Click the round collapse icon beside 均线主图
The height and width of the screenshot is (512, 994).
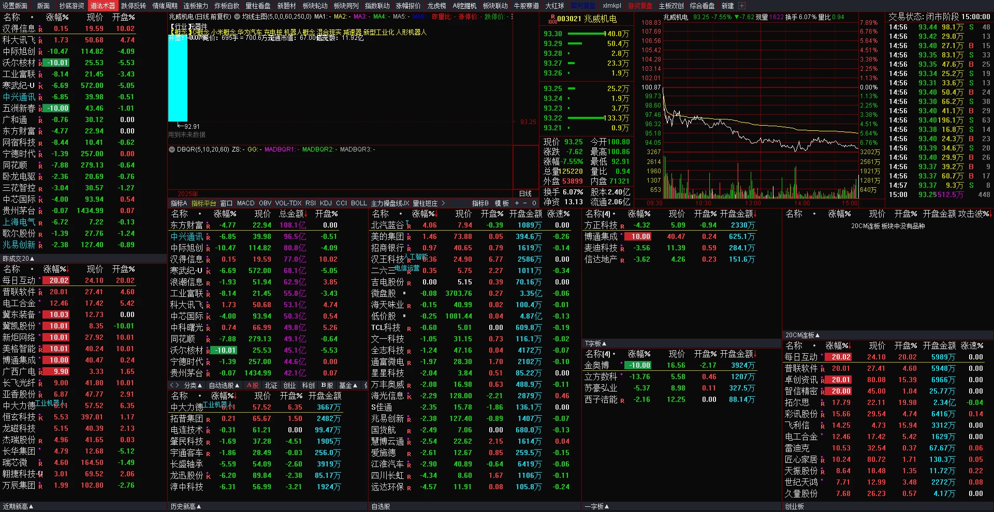[x=237, y=17]
